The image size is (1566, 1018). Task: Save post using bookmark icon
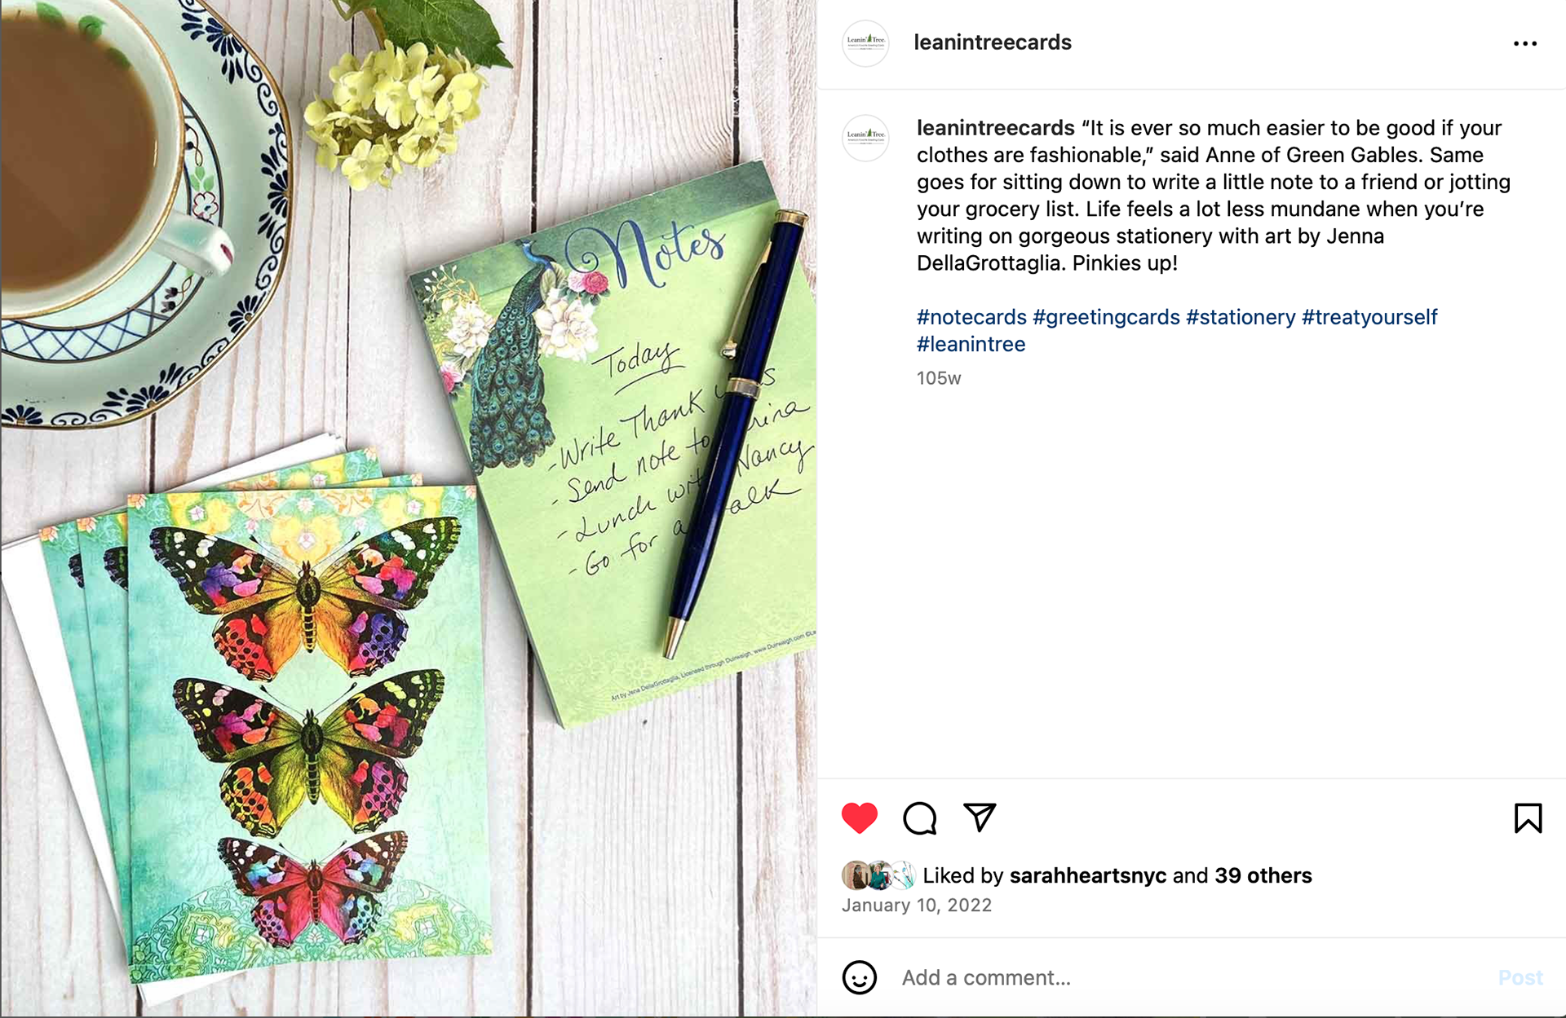pyautogui.click(x=1528, y=817)
